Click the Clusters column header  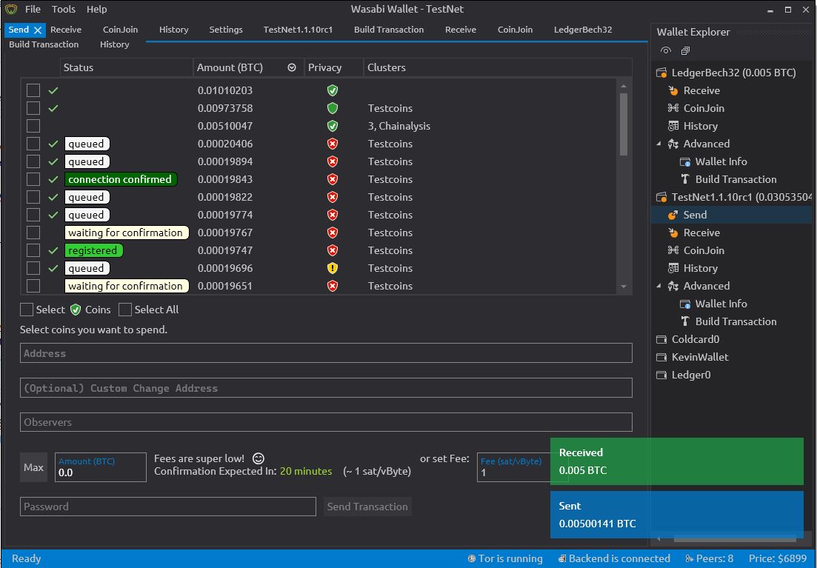click(x=498, y=67)
